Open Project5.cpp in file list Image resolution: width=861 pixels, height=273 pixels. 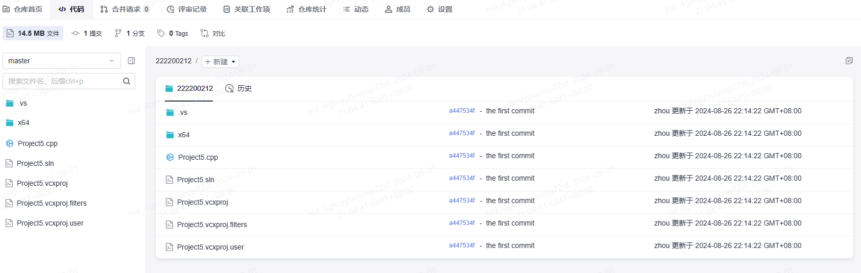tap(198, 157)
